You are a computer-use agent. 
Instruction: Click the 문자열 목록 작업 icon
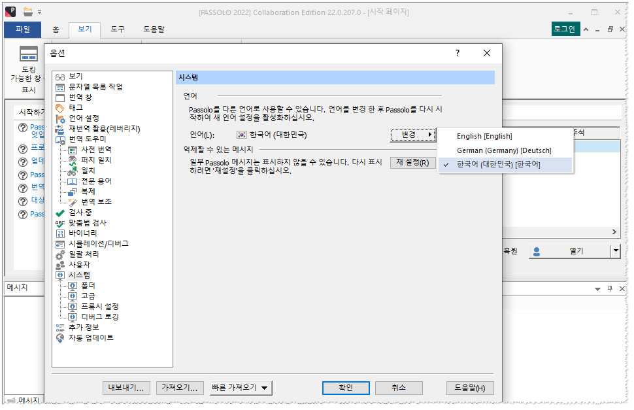pos(60,88)
